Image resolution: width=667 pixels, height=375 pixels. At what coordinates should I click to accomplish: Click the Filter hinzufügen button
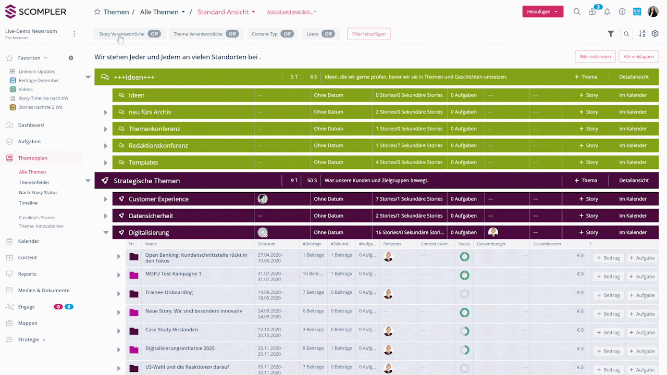(368, 34)
